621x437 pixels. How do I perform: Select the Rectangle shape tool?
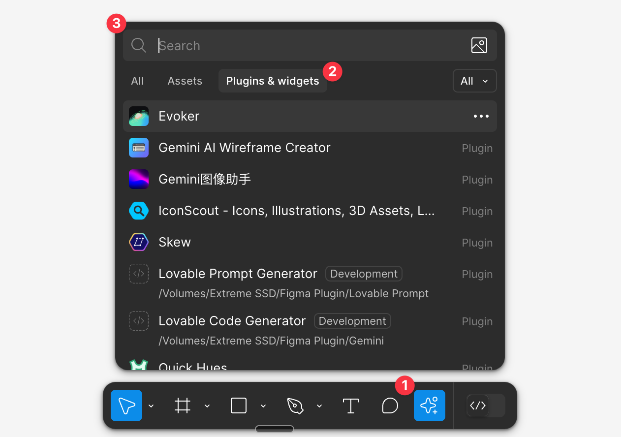(x=239, y=406)
